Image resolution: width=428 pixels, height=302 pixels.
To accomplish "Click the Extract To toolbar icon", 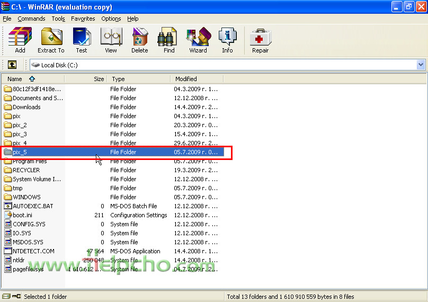I will click(51, 37).
